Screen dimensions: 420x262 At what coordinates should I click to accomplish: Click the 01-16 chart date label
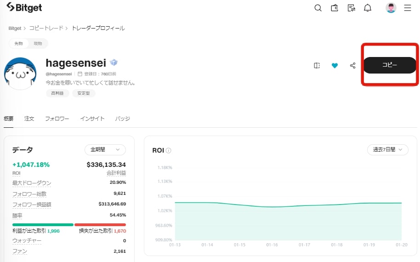pos(272,245)
